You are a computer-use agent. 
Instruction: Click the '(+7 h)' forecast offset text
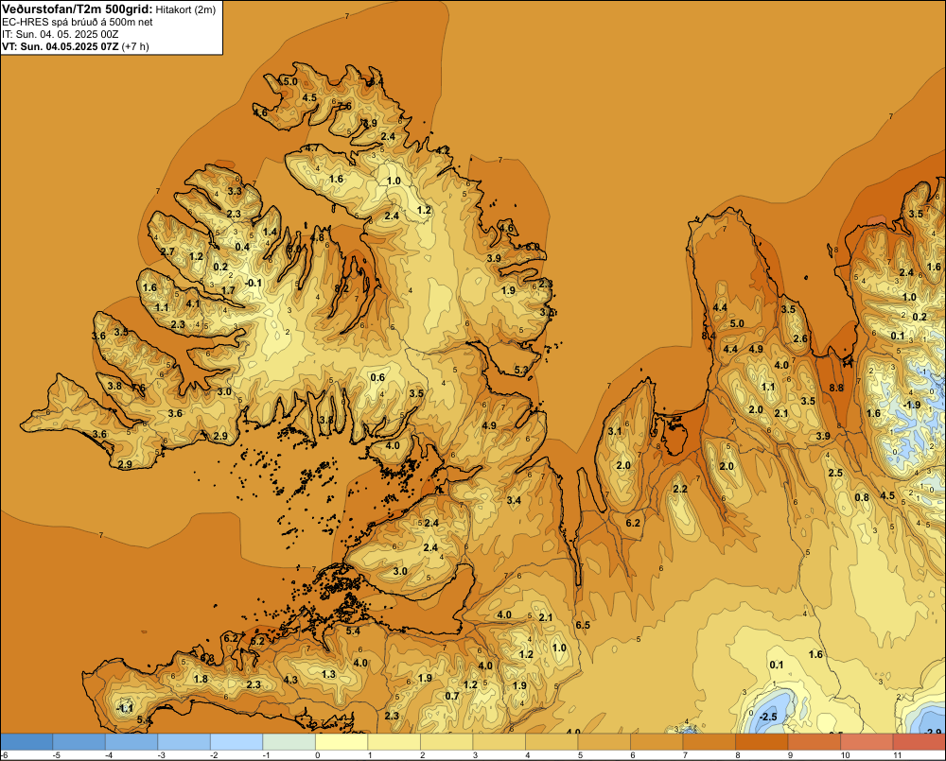coord(135,46)
